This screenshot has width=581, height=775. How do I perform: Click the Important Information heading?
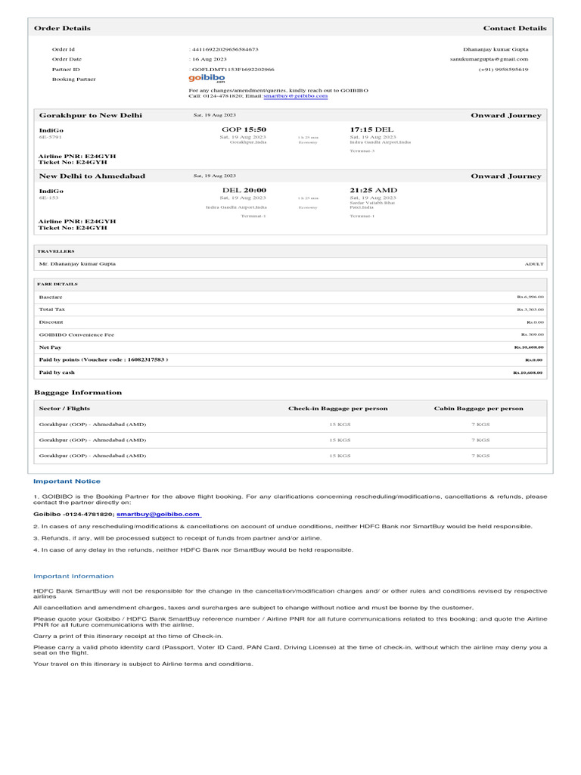point(73,576)
